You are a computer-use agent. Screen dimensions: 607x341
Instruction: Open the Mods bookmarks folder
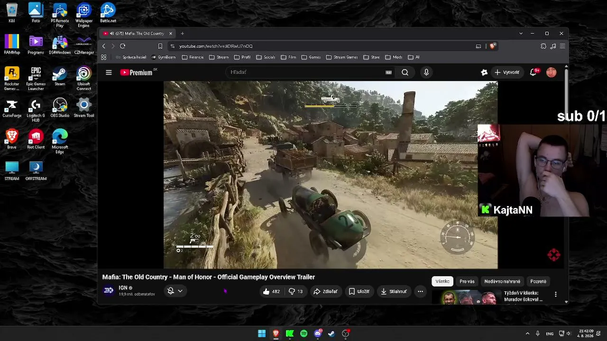[x=394, y=57]
